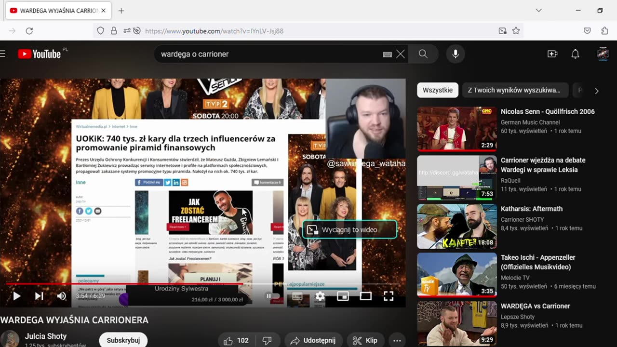
Task: Open the Lepsze Shoty channel link
Action: (518, 317)
